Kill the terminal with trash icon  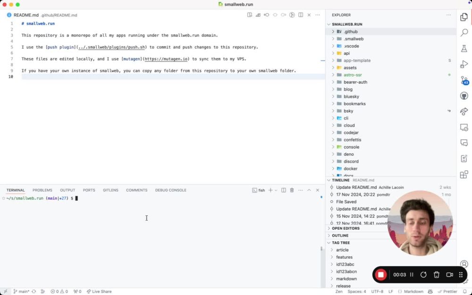(x=292, y=190)
